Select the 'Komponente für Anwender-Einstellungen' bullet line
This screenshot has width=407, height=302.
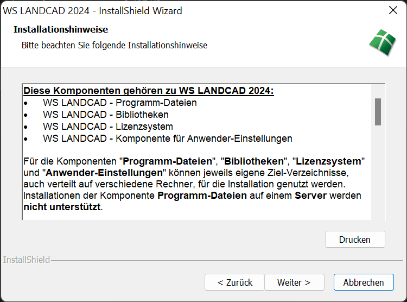[167, 139]
